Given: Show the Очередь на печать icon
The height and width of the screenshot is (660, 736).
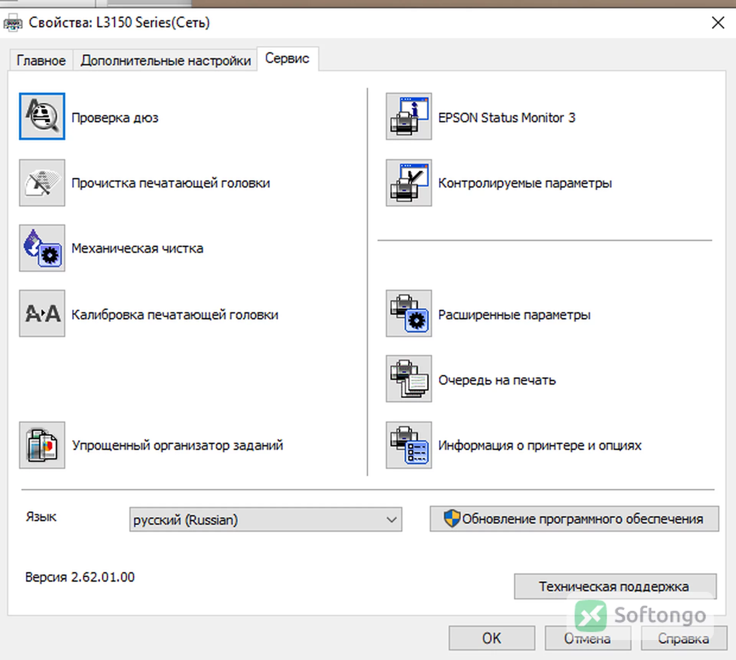Looking at the screenshot, I should pos(409,379).
